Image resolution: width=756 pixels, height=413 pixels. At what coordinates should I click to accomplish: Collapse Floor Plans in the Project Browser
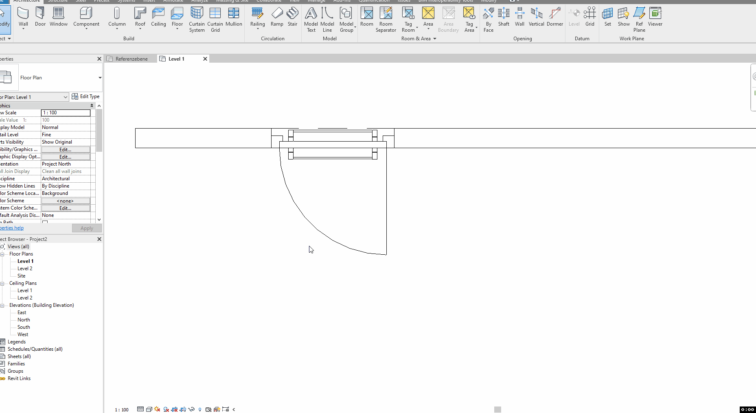(3, 253)
